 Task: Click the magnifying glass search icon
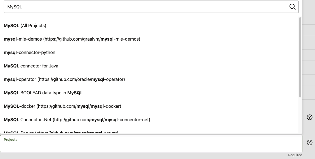[292, 7]
